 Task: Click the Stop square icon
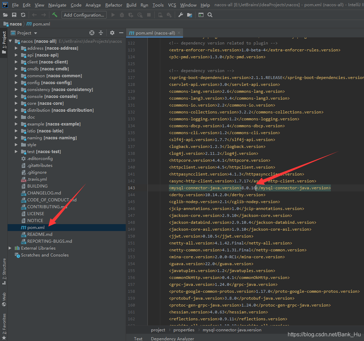(149, 15)
